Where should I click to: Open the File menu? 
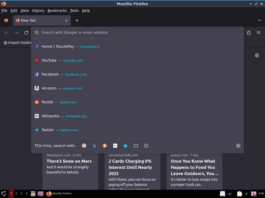(x=4, y=11)
